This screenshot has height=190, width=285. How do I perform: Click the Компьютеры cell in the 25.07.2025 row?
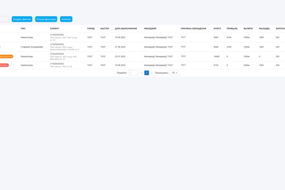click(27, 57)
